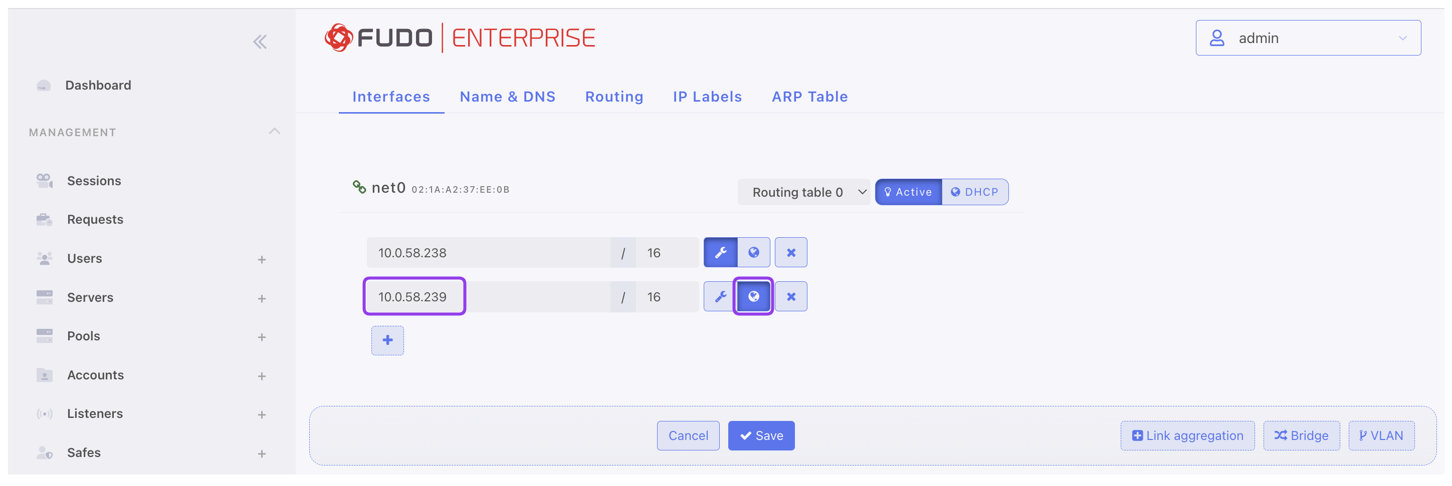Create a new Bridge interface
This screenshot has width=1452, height=486.
click(1302, 435)
